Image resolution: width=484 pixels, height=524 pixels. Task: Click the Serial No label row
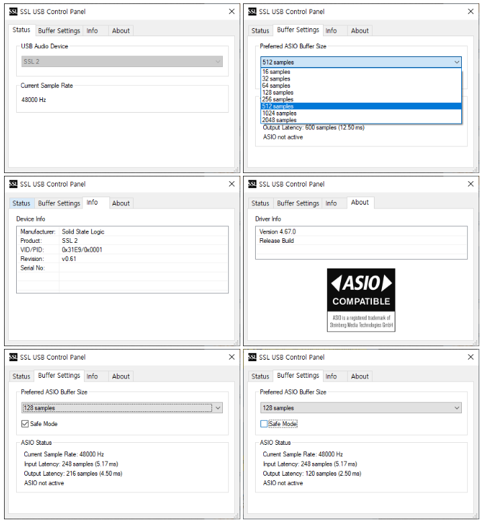pyautogui.click(x=32, y=268)
